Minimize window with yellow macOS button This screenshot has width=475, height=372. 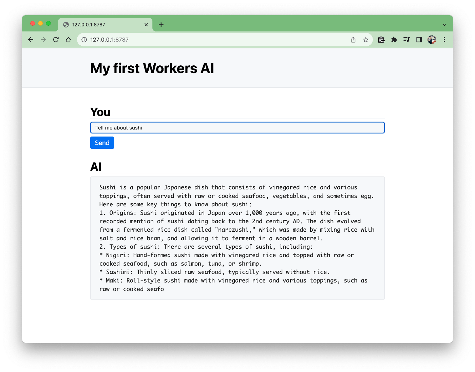tap(40, 23)
